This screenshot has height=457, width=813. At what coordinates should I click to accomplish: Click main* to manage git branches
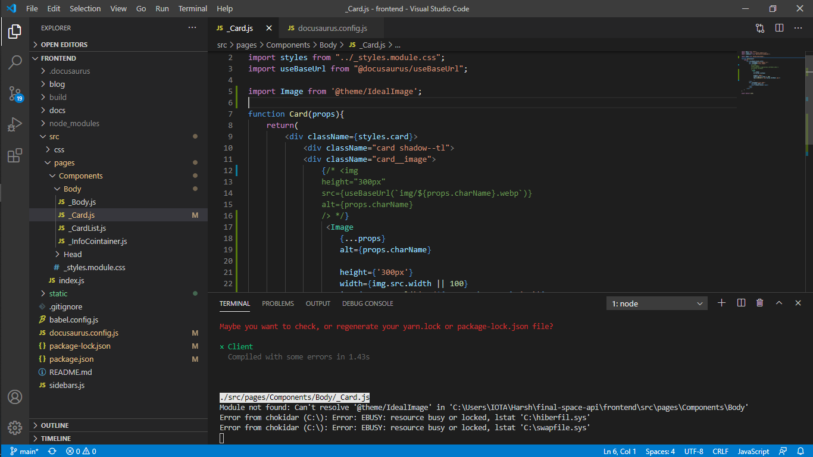click(25, 451)
